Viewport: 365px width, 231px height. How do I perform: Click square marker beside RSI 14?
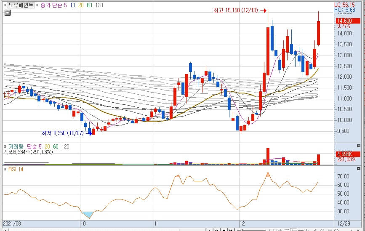(x=5, y=169)
